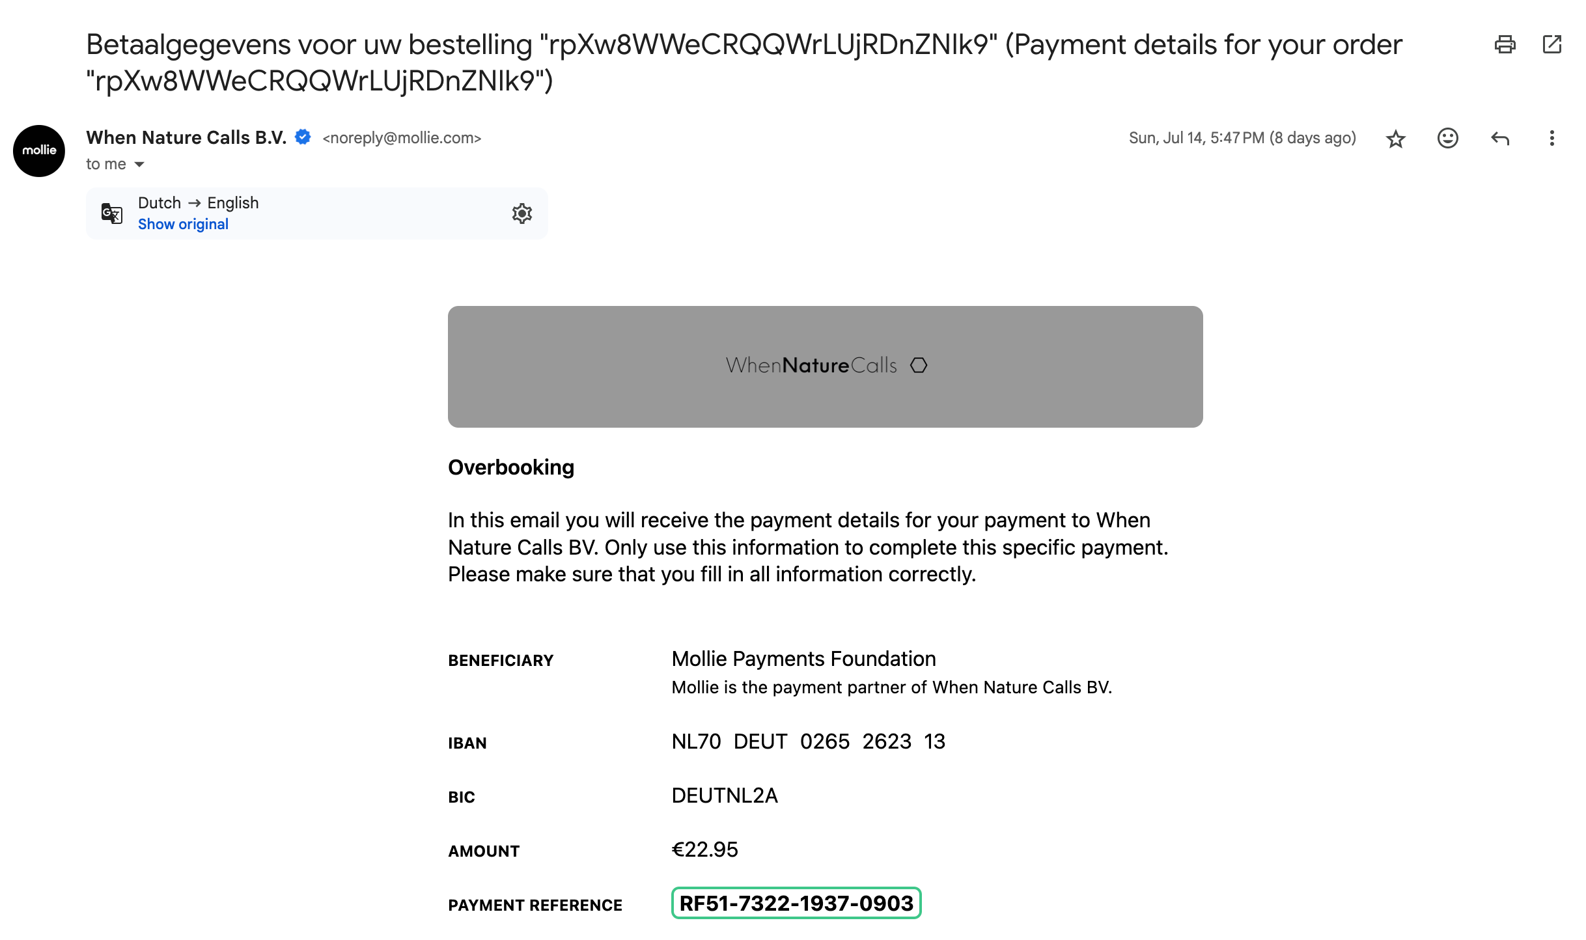The width and height of the screenshot is (1586, 940).
Task: Click the Google Translate icon
Action: coord(112,213)
